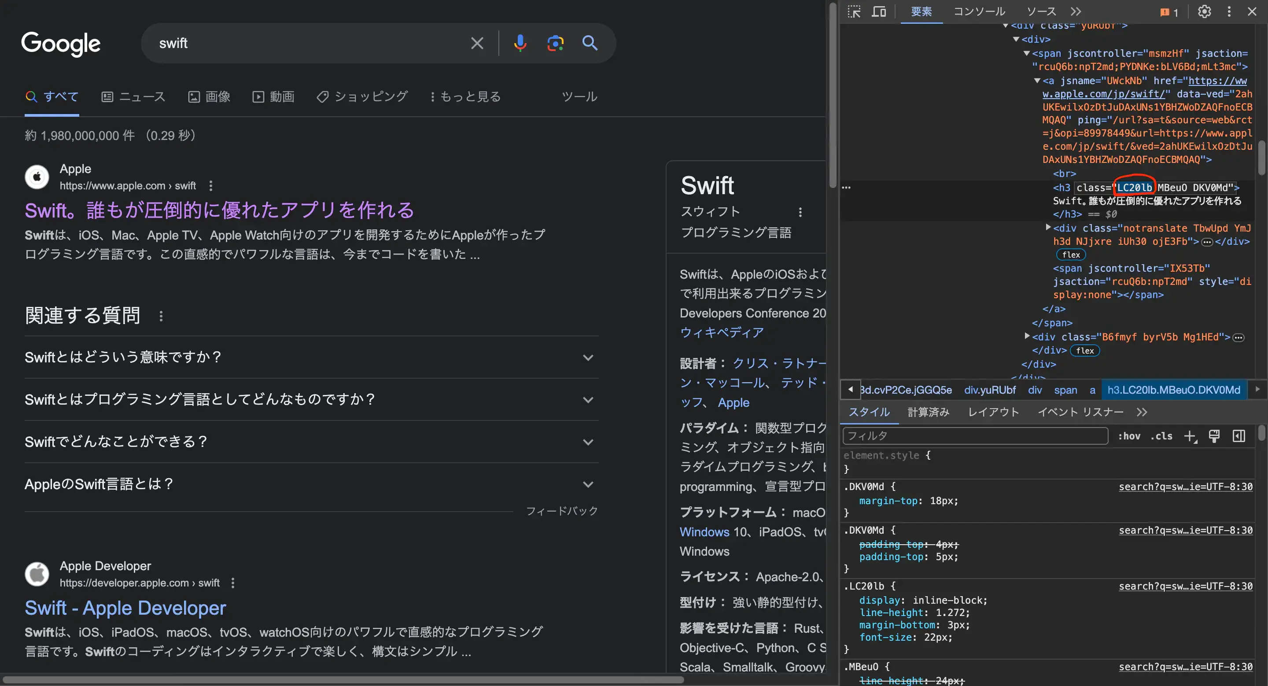1268x686 pixels.
Task: Open result Swift - Apple Developer
Action: click(x=125, y=608)
